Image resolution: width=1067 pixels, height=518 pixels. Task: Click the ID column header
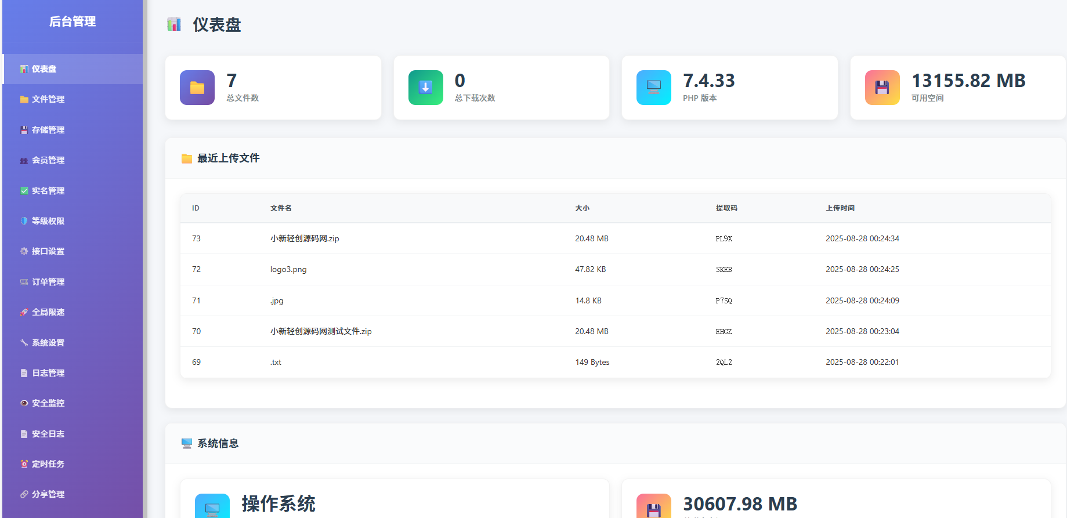[196, 208]
